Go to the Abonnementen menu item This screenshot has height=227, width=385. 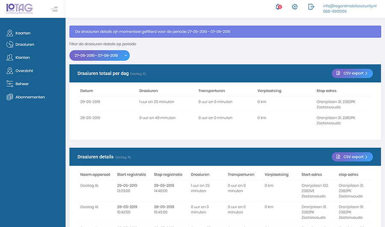point(30,97)
